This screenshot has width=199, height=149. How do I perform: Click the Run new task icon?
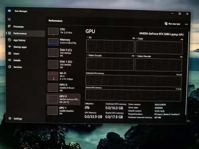click(x=166, y=23)
